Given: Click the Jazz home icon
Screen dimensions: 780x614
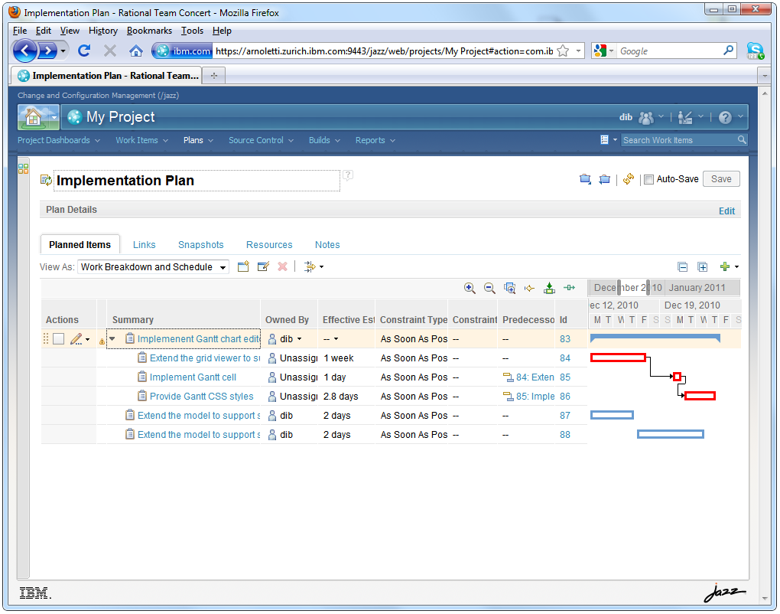Looking at the screenshot, I should click(34, 117).
